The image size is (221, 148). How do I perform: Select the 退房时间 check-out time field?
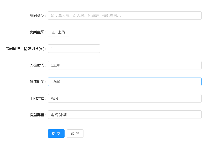[x=125, y=82]
